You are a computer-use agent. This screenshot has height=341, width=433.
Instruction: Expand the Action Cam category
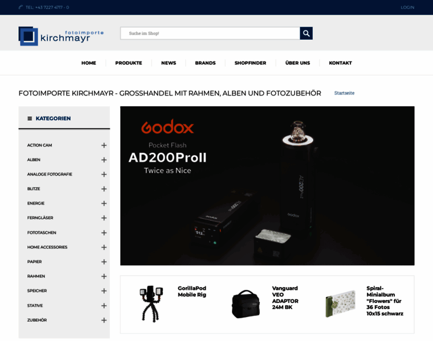pos(104,145)
